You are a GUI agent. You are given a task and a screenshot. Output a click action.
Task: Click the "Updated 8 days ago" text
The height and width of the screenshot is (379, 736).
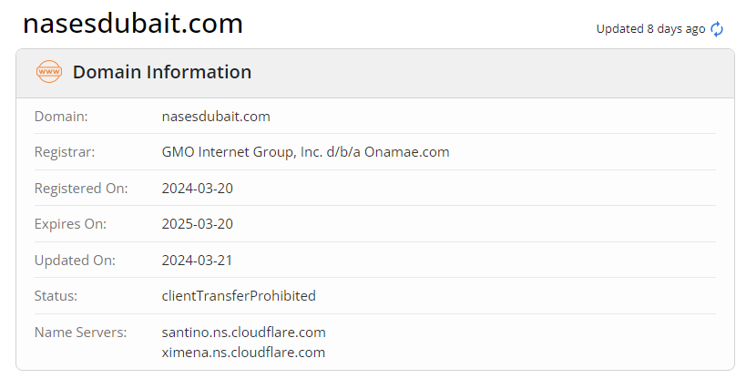pyautogui.click(x=650, y=29)
